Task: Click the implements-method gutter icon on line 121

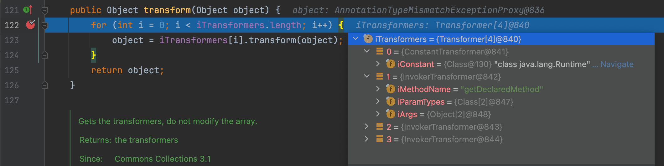Action: coord(28,10)
